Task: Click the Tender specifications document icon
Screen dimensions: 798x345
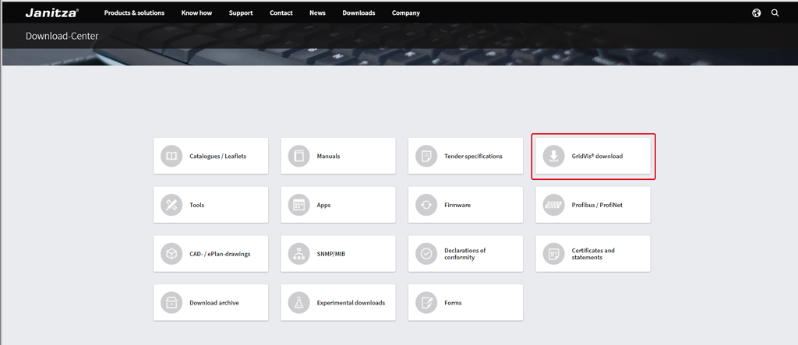Action: (x=426, y=157)
